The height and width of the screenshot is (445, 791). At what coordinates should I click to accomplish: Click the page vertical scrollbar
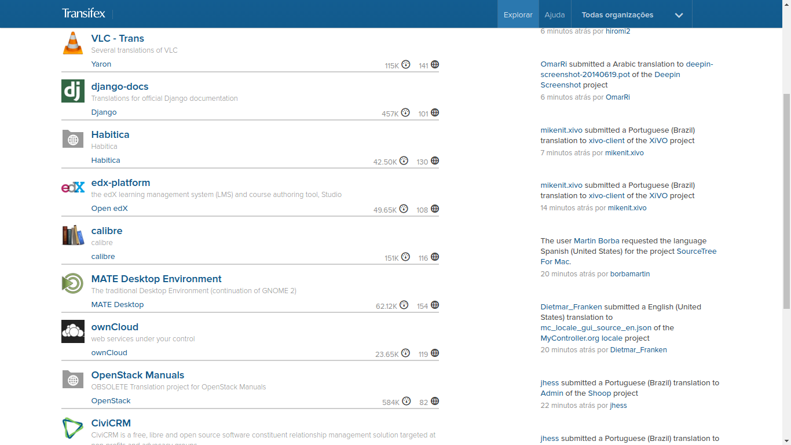tap(786, 200)
